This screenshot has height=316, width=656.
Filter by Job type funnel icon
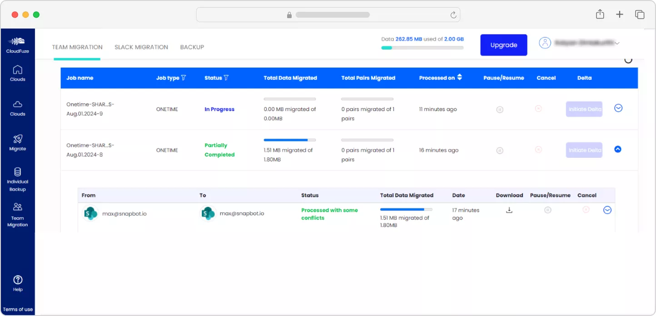(184, 78)
